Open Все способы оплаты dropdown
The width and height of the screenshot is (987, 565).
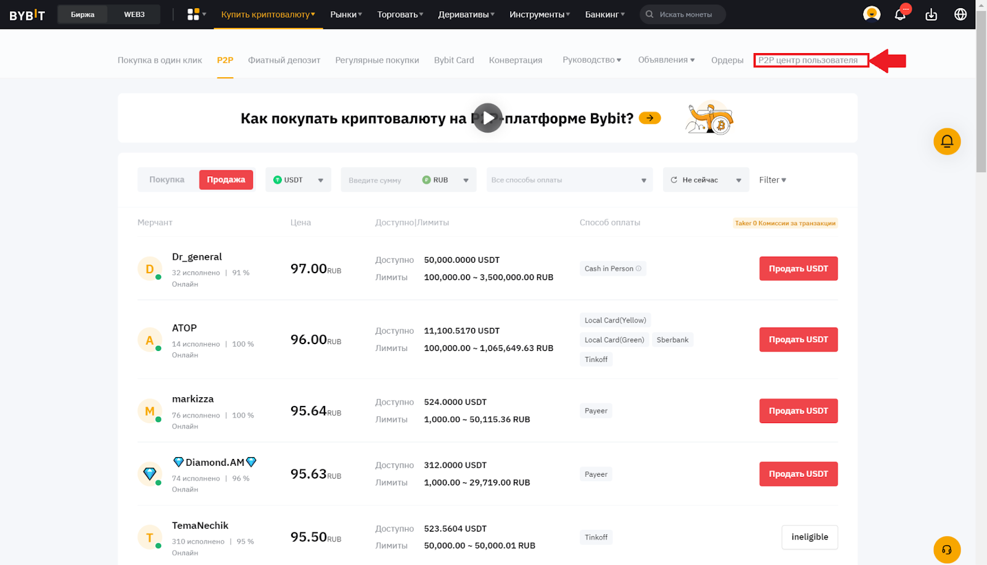pos(569,179)
